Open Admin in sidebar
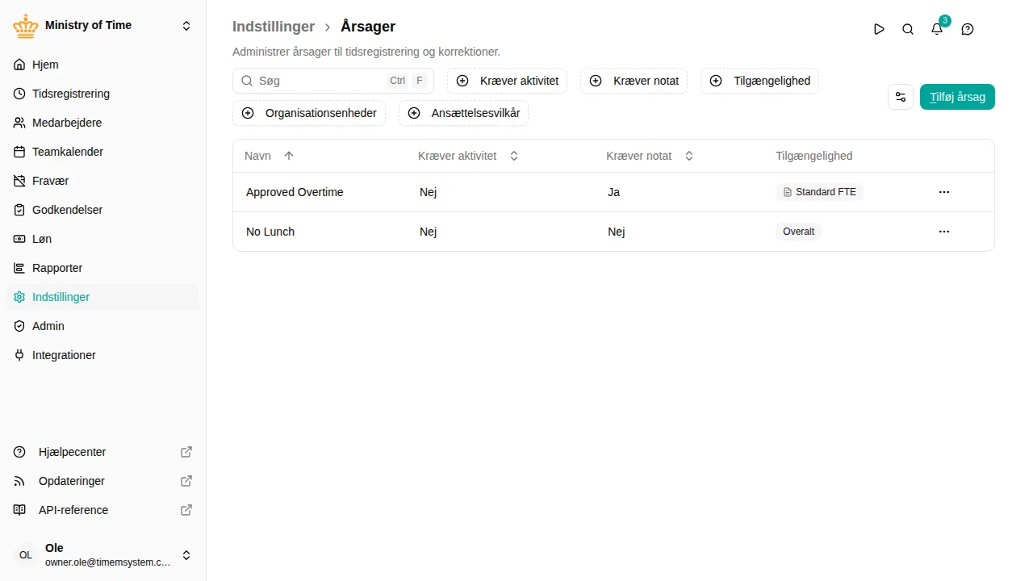Screen dimensions: 1033x581 tap(102, 326)
